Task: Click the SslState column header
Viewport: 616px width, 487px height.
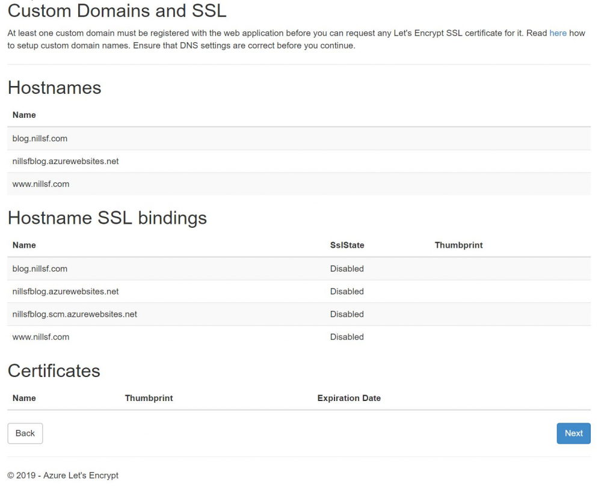Action: (347, 245)
